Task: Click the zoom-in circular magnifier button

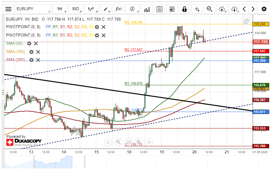Action: point(139,142)
